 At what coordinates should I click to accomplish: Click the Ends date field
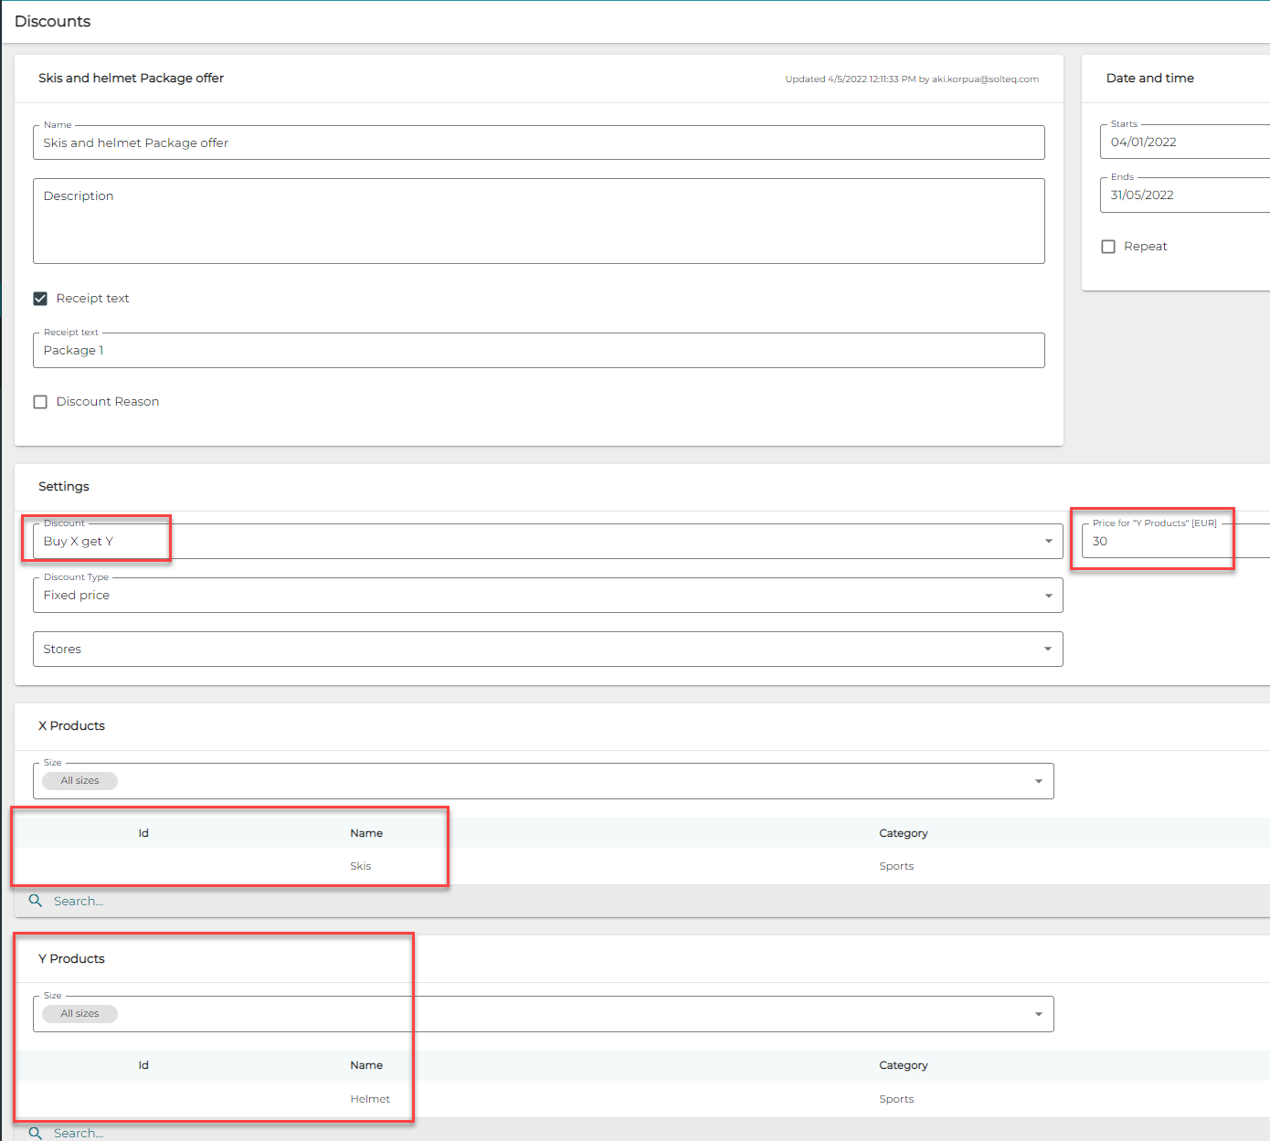pos(1184,195)
